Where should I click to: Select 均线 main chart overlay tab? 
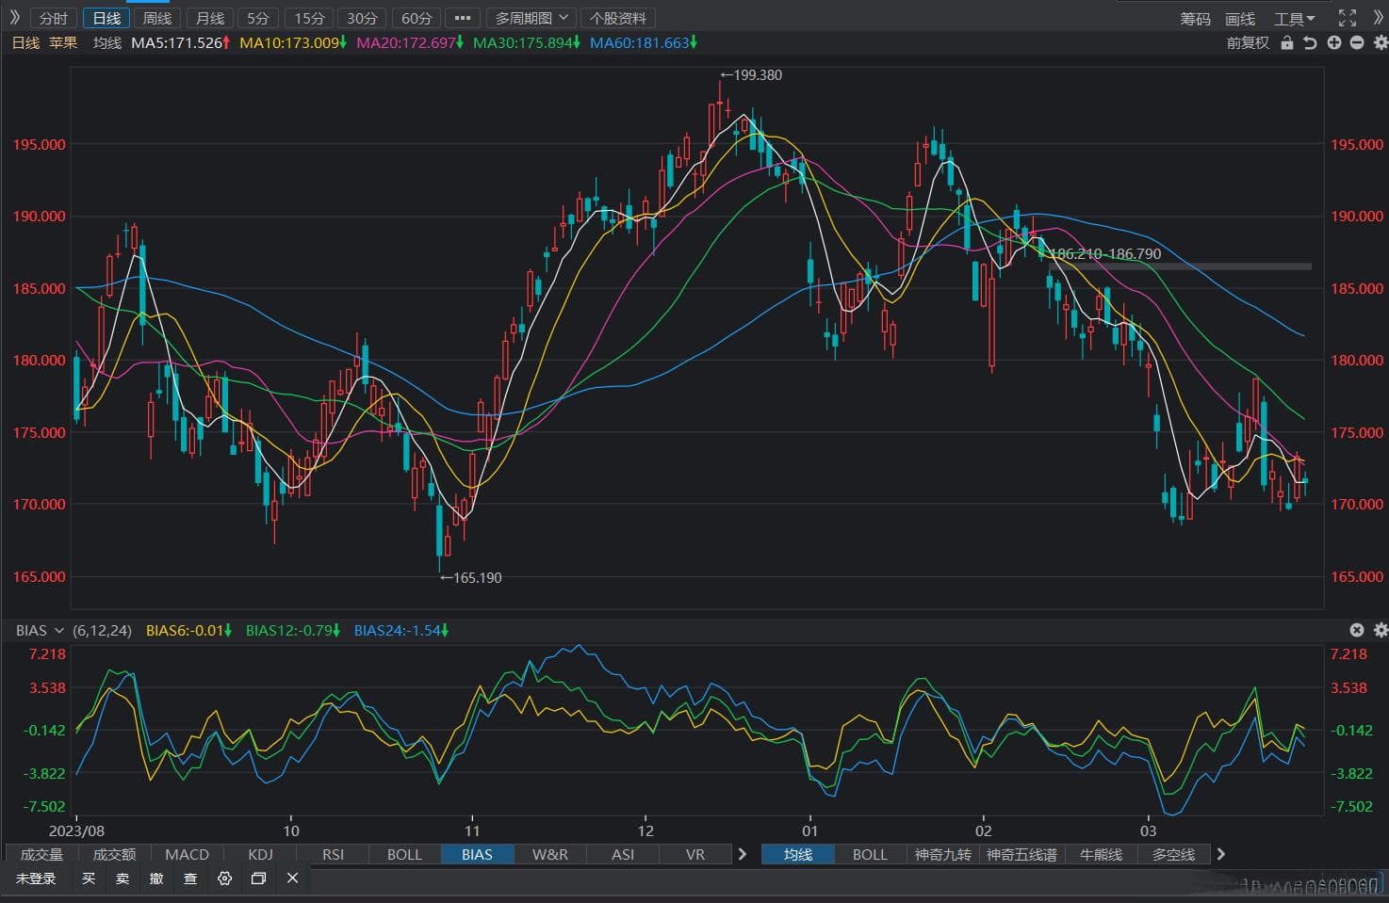click(x=798, y=854)
